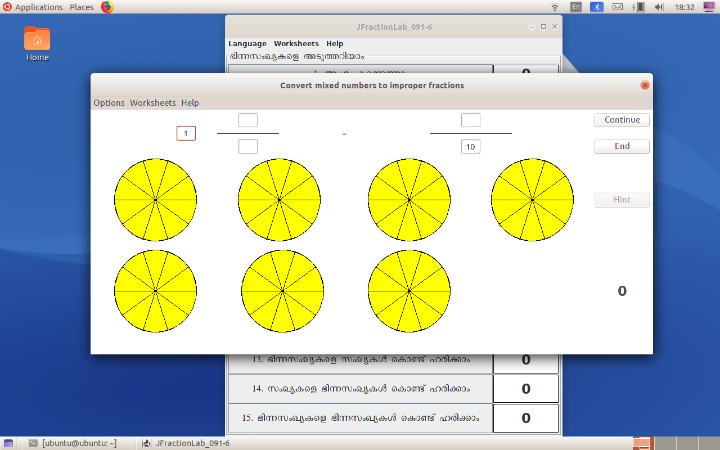Open Firefox from the top panel
The image size is (720, 450).
click(x=107, y=7)
